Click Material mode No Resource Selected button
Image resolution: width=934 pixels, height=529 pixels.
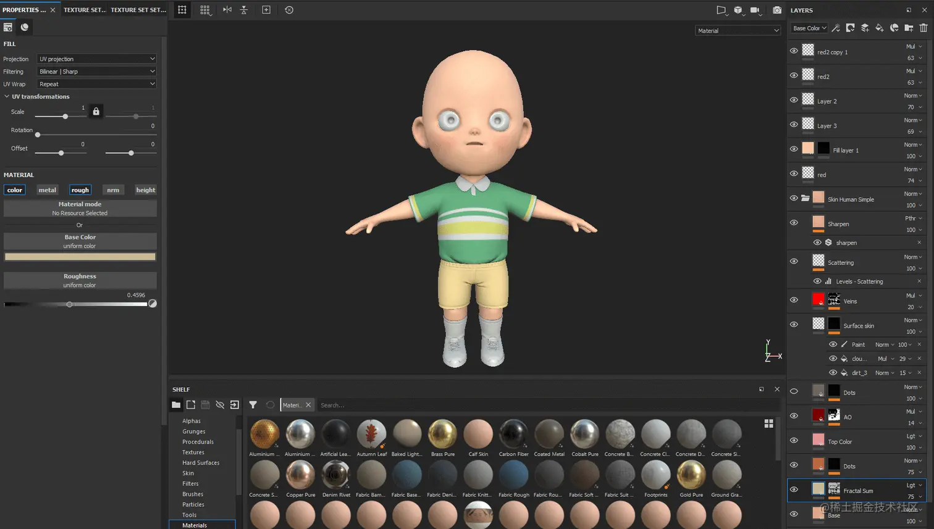(x=80, y=209)
